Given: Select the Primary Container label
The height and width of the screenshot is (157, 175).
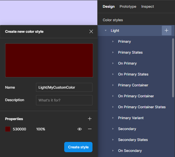Looking at the screenshot, I should [x=133, y=85].
